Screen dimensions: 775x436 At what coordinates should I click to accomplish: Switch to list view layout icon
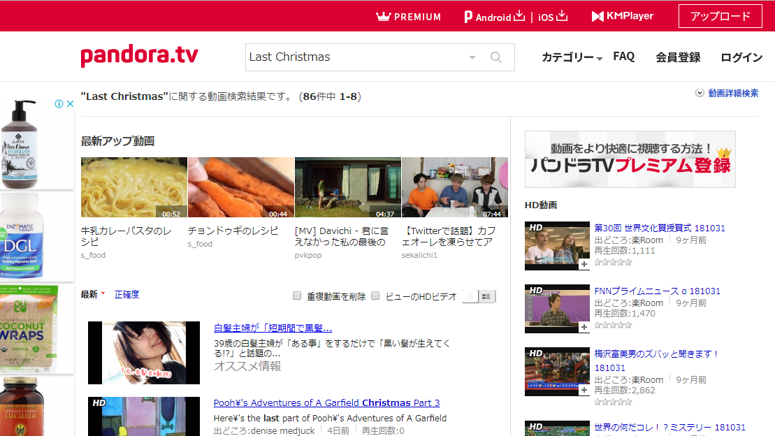pos(470,296)
